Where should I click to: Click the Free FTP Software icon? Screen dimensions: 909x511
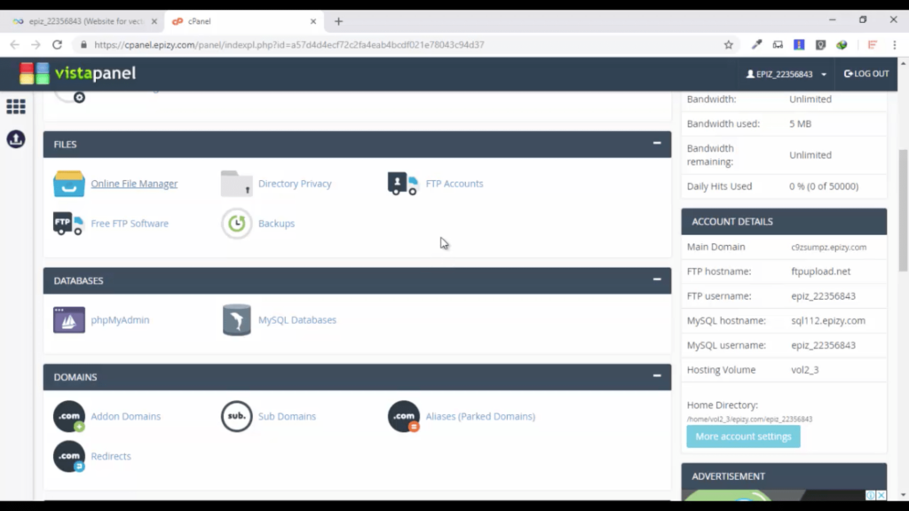[69, 224]
